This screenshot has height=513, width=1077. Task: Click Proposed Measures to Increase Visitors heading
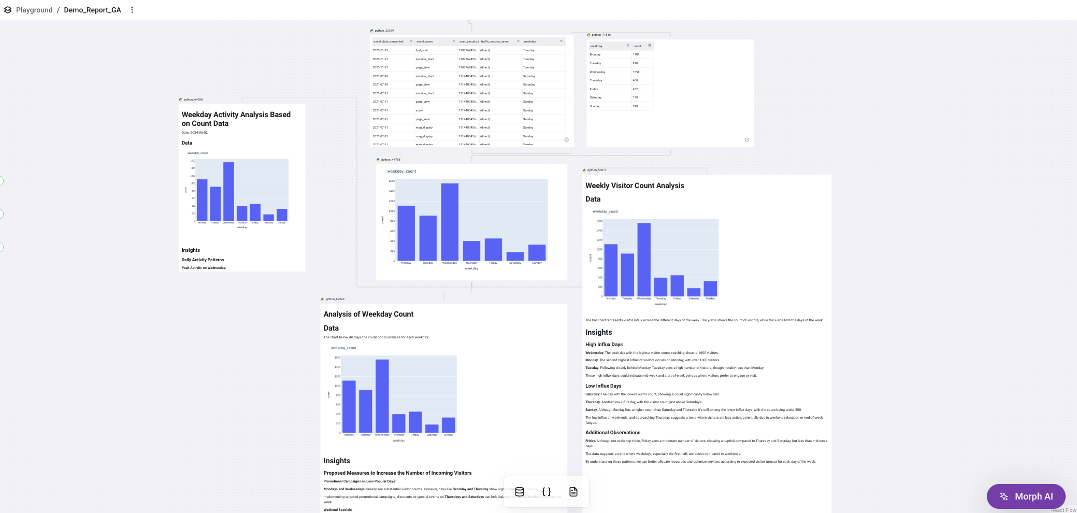tap(397, 473)
